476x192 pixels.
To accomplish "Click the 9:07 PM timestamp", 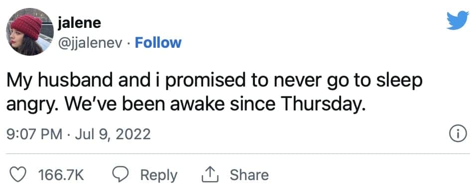I will click(35, 134).
